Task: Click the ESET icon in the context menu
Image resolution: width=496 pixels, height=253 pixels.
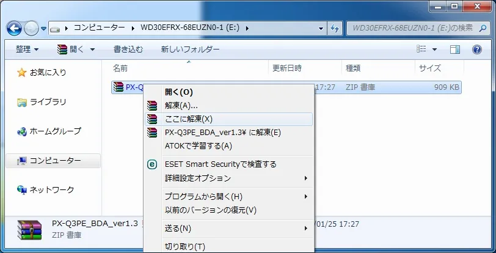Action: pyautogui.click(x=152, y=164)
